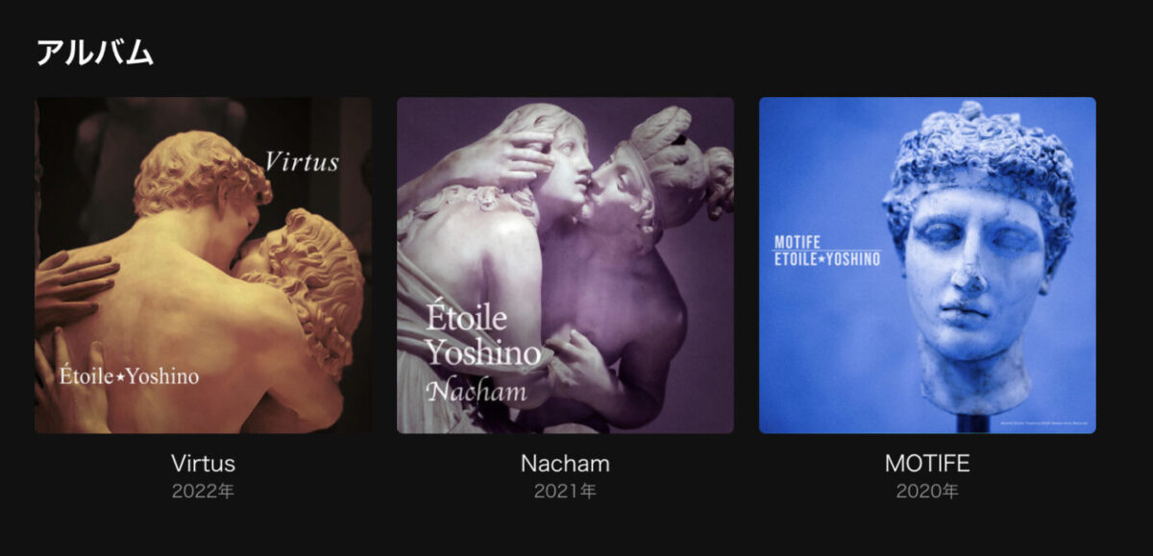This screenshot has width=1153, height=556.
Task: Click the Virtus album title link
Action: (x=203, y=463)
